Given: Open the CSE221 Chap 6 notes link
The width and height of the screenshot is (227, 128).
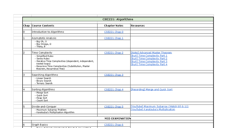Looking at the screenshot, I should pyautogui.click(x=113, y=125).
